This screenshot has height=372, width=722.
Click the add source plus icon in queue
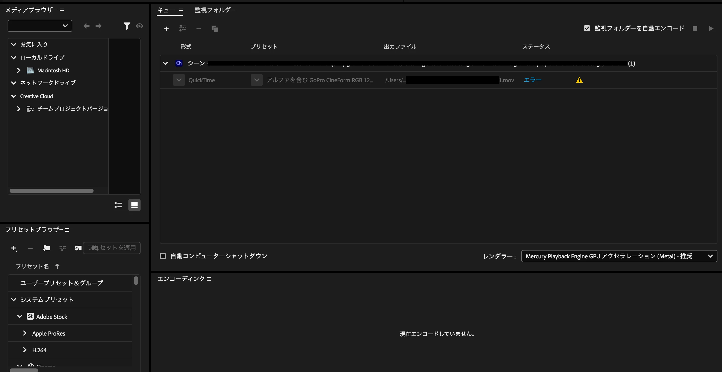tap(166, 29)
